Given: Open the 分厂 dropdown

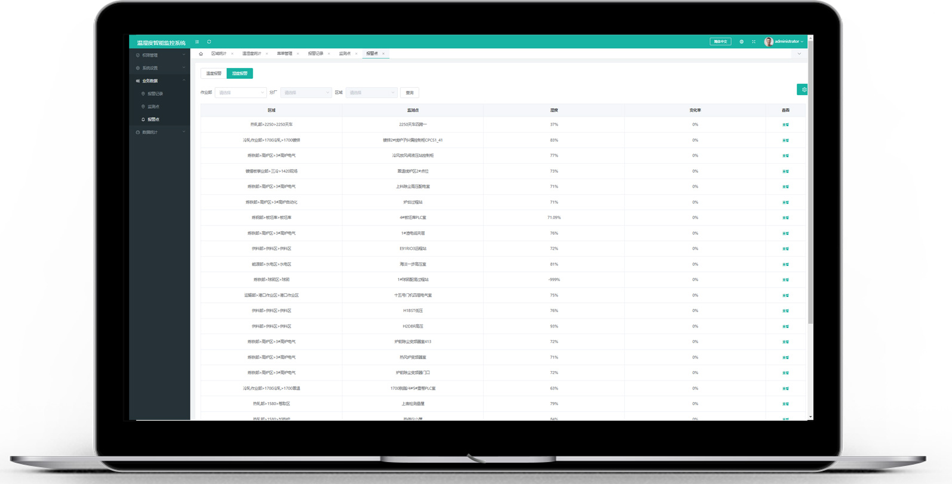Looking at the screenshot, I should pos(306,93).
